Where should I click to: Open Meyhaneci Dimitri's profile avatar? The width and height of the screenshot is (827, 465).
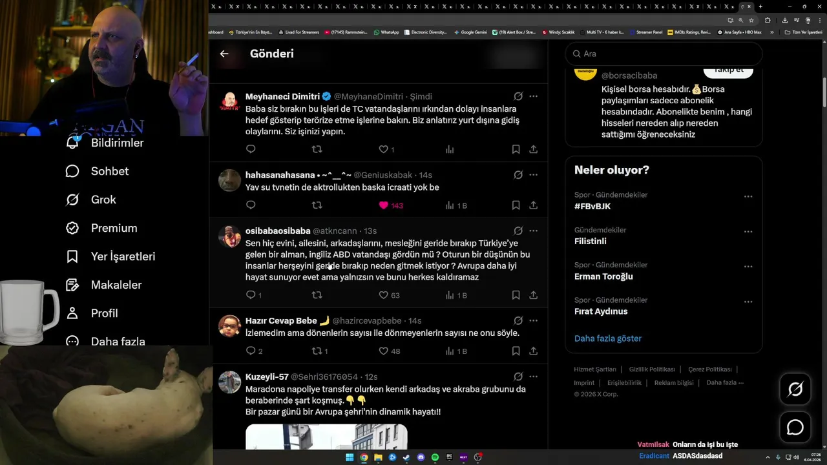229,101
